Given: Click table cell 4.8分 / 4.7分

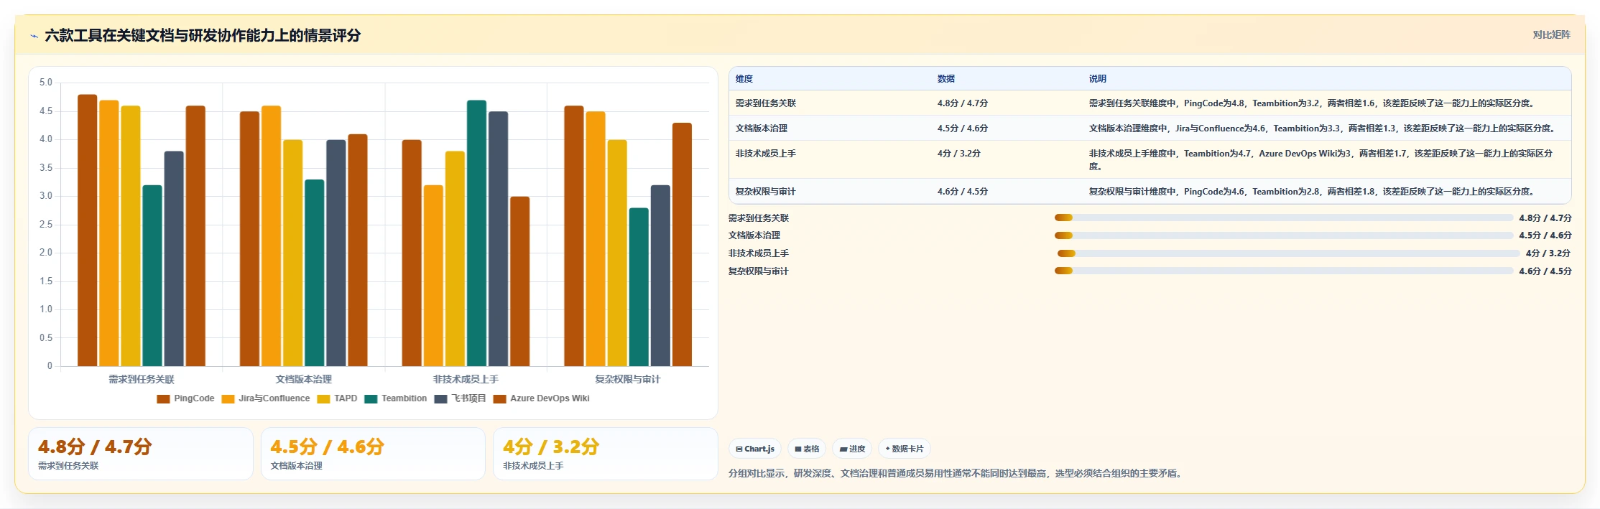Looking at the screenshot, I should click(x=963, y=103).
